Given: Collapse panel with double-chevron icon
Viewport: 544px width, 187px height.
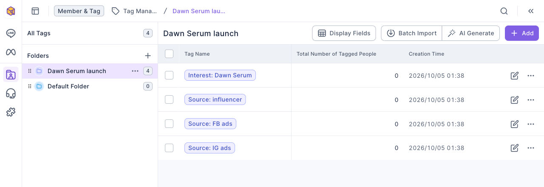Looking at the screenshot, I should tap(531, 11).
